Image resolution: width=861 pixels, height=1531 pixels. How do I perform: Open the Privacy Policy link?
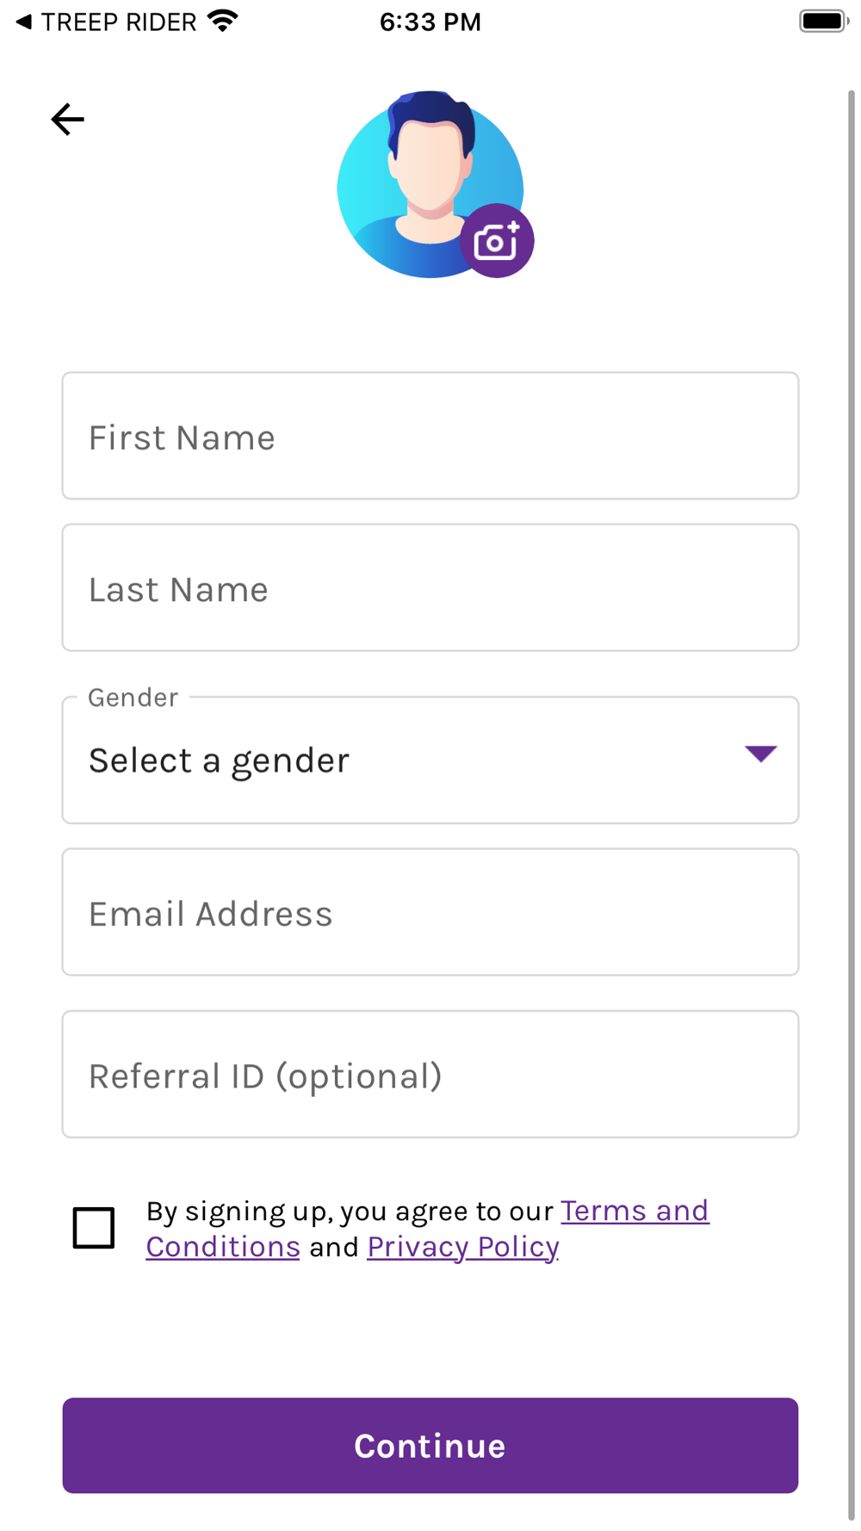coord(462,1248)
